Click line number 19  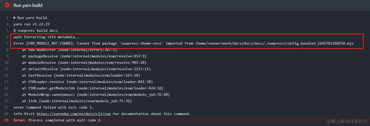click(6, 120)
